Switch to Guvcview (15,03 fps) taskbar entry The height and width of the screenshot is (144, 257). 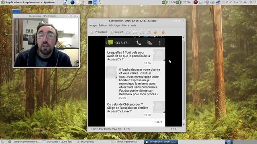click(x=58, y=142)
